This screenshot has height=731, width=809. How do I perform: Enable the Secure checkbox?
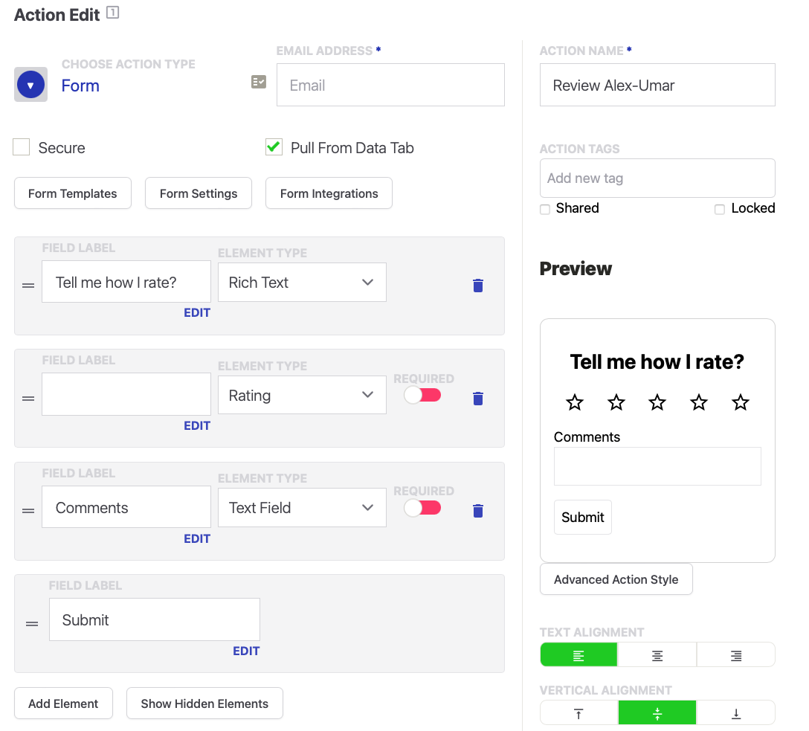[x=22, y=147]
